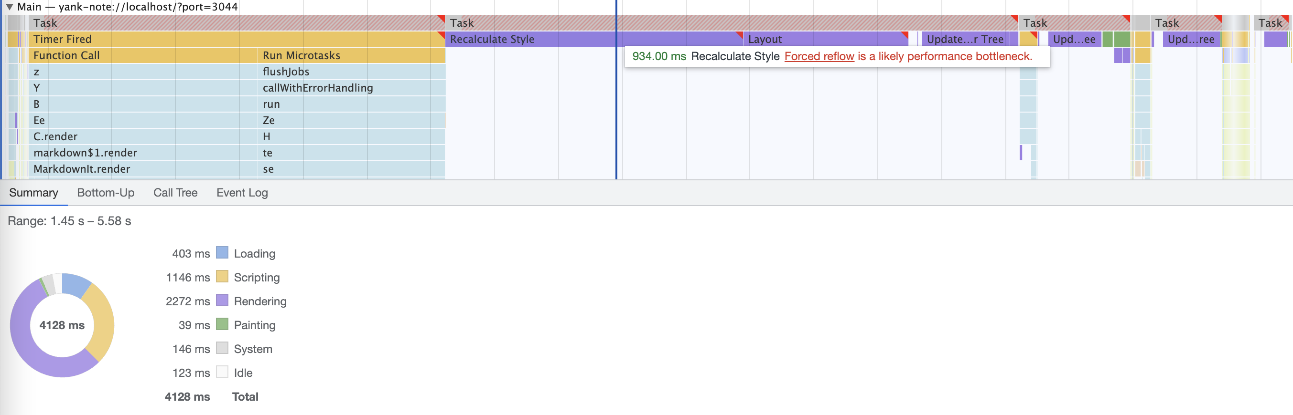
Task: Switch to the Bottom-Up tab
Action: coord(106,193)
